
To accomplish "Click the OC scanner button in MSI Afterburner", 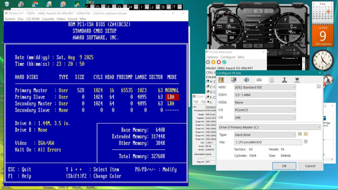I will [258, 11].
